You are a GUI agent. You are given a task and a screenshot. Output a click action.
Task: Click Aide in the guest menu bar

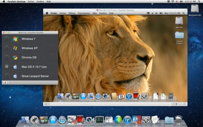tap(111, 13)
